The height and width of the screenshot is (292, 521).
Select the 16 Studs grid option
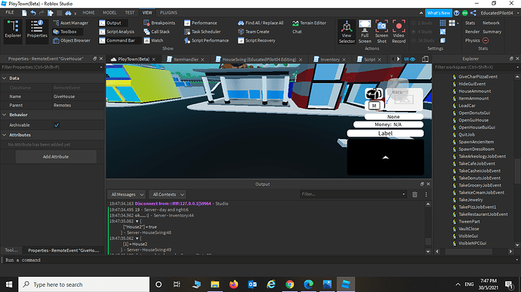point(423,41)
